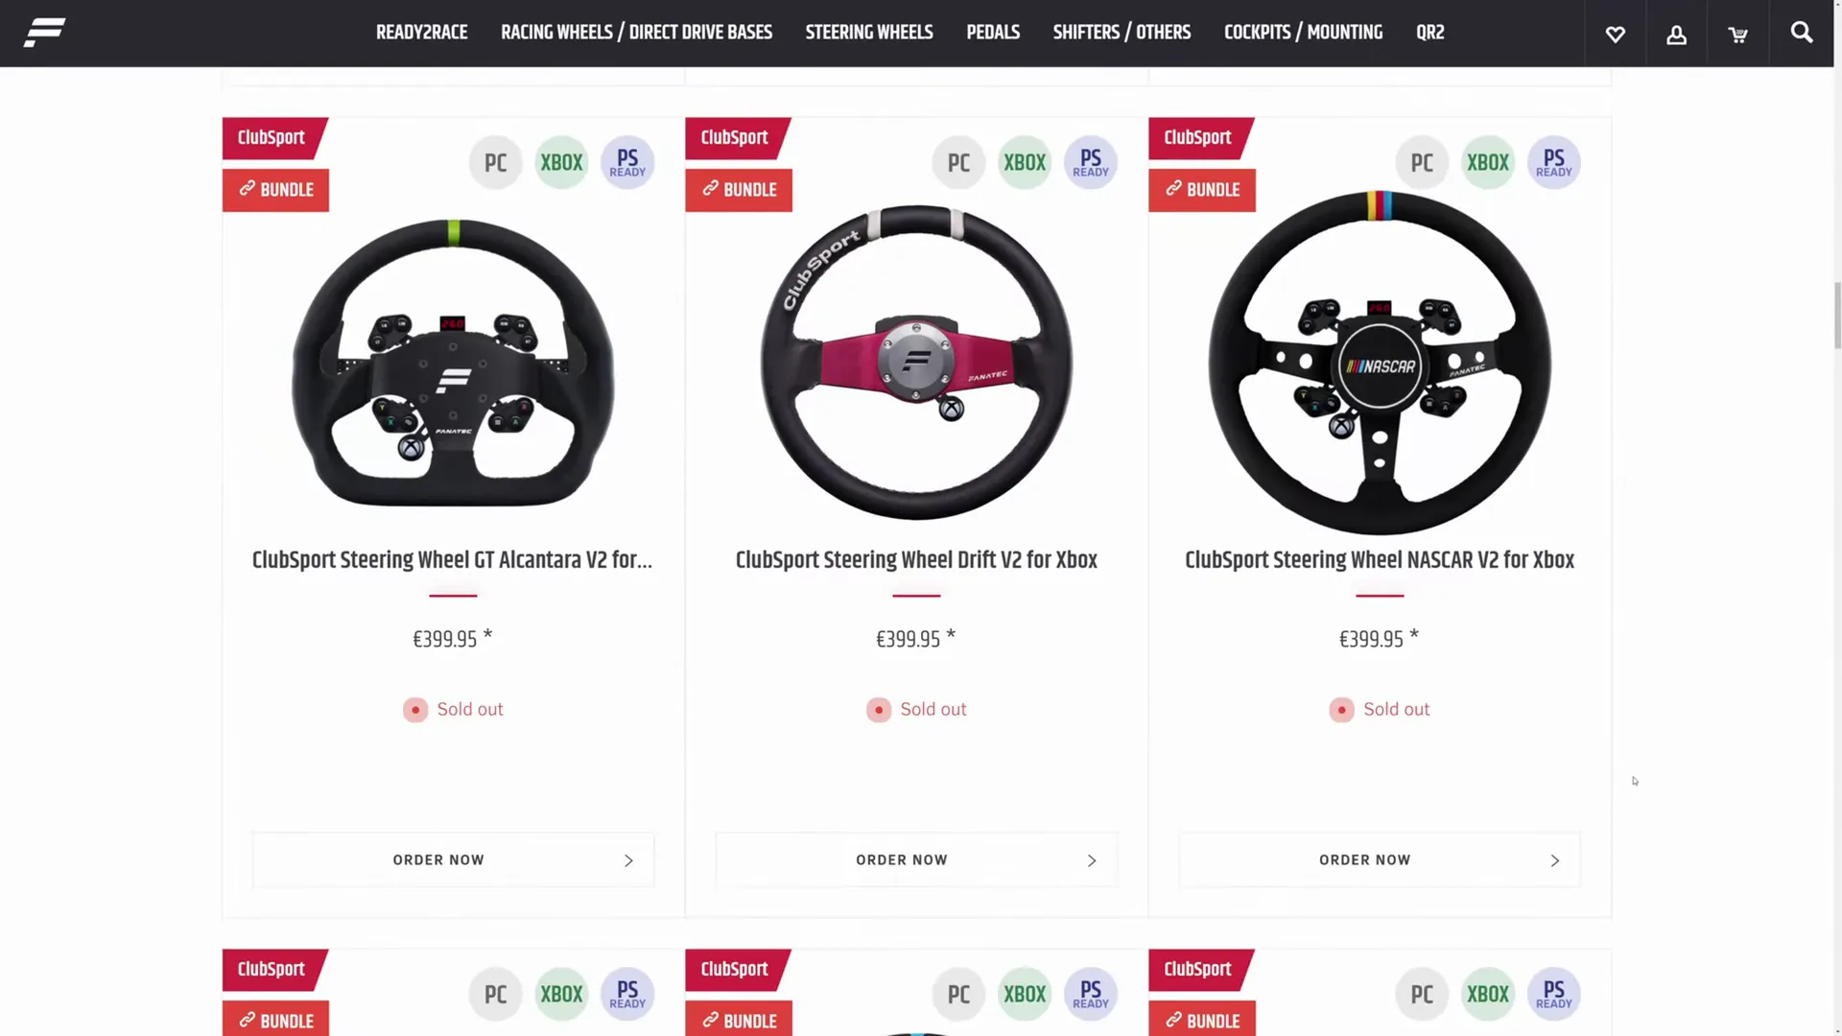This screenshot has height=1036, width=1842.
Task: Click €399.95 price on GT Alcantara V2
Action: coord(452,639)
